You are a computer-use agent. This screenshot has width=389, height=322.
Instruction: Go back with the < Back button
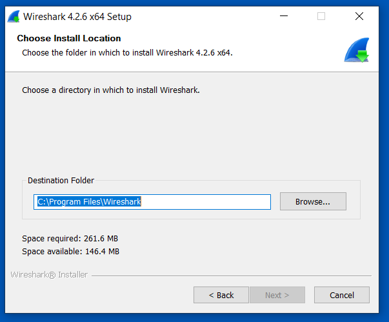(221, 295)
